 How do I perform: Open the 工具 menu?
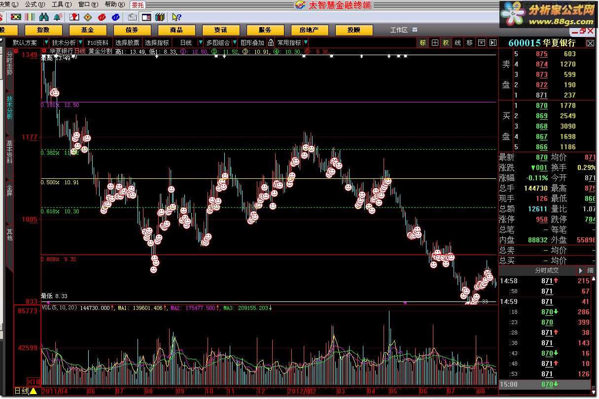click(61, 4)
